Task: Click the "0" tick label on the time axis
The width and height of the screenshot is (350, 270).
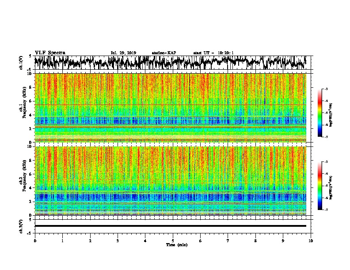Action: [x=35, y=241]
